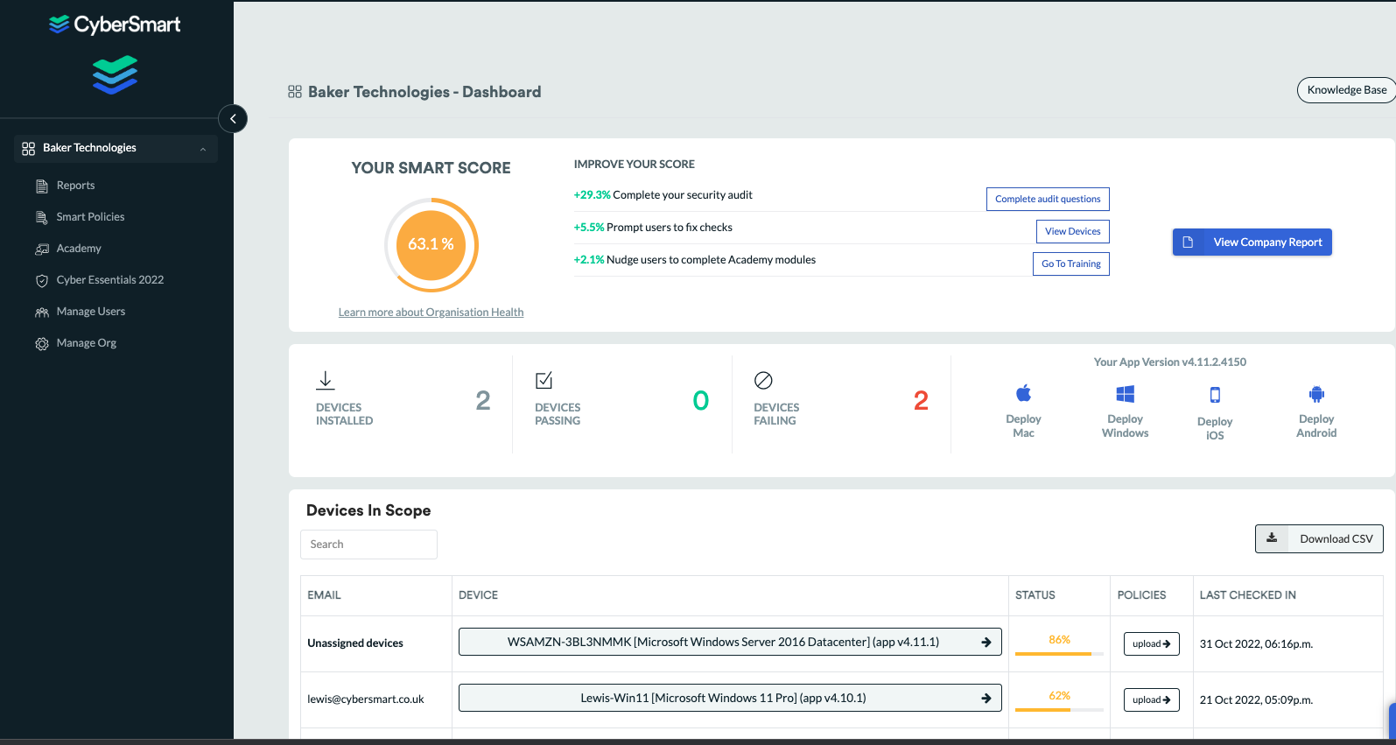Click the 21 Oct 2022, 05:09p.m. timestamp
Screen dimensions: 1396x745
click(x=1256, y=700)
